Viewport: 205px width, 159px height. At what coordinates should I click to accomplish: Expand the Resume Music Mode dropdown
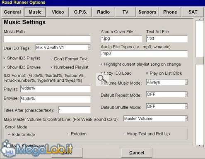tap(186, 82)
